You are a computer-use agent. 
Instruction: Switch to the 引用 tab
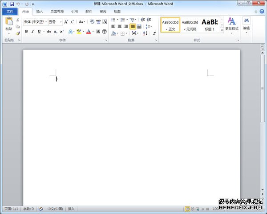point(75,12)
